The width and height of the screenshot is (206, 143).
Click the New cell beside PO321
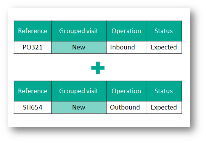coord(79,47)
